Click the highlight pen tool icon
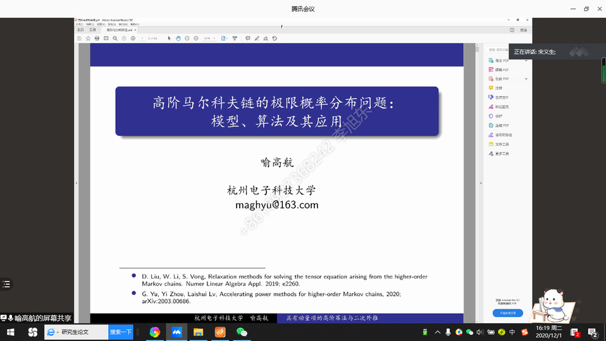The width and height of the screenshot is (606, 341). click(257, 39)
